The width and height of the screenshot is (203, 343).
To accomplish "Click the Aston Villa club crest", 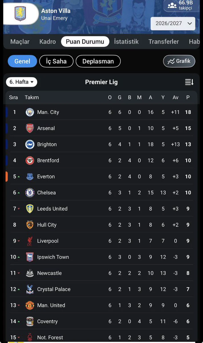I will [x=20, y=14].
